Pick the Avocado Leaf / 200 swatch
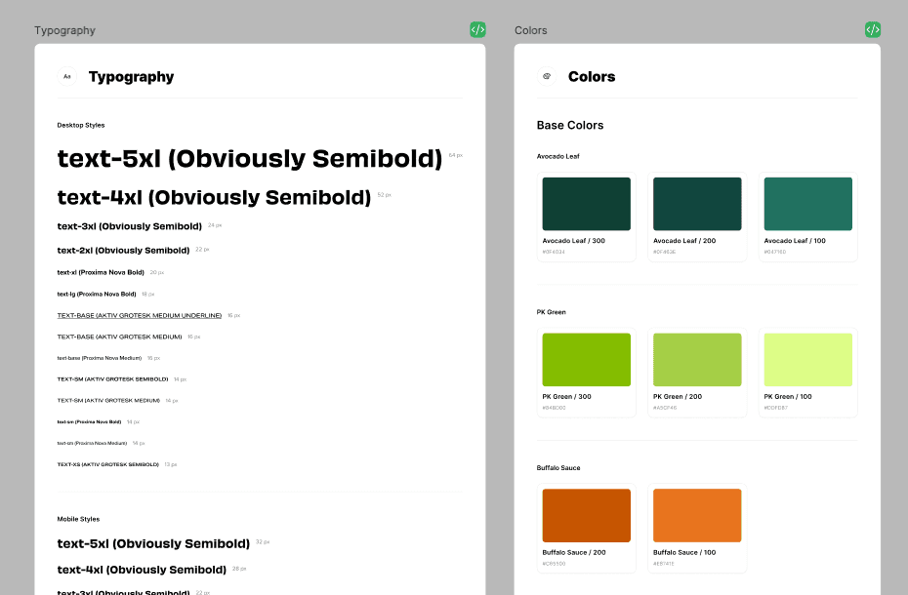 (x=697, y=204)
